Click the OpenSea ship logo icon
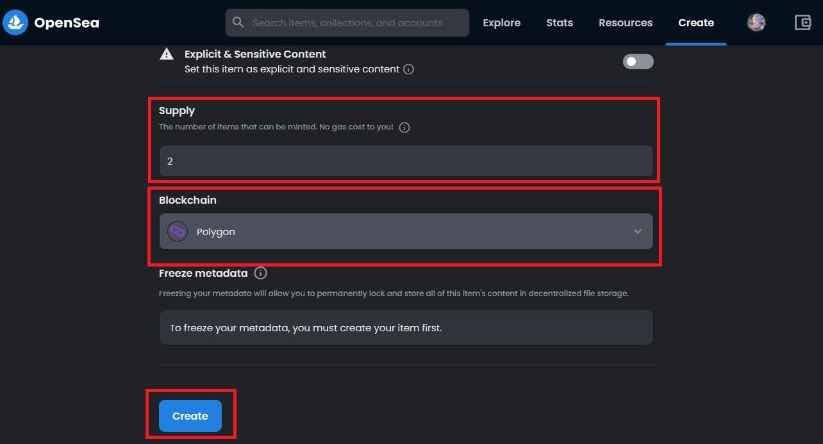Viewport: 823px width, 444px height. point(15,22)
